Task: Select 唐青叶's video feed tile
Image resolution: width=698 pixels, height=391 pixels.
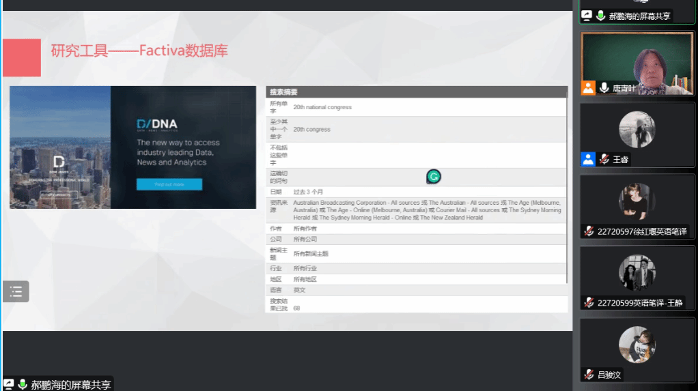Action: (x=637, y=61)
